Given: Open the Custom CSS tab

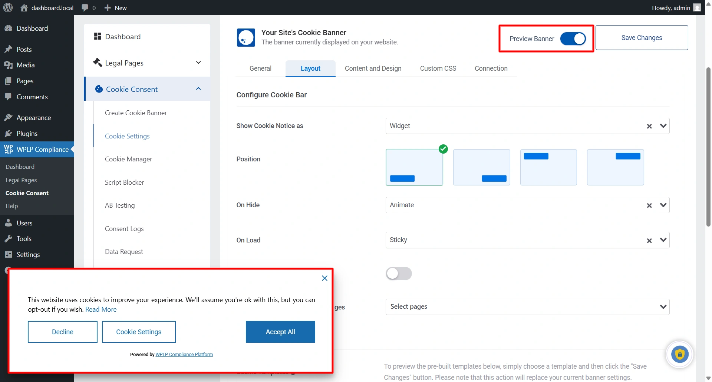Looking at the screenshot, I should (438, 68).
